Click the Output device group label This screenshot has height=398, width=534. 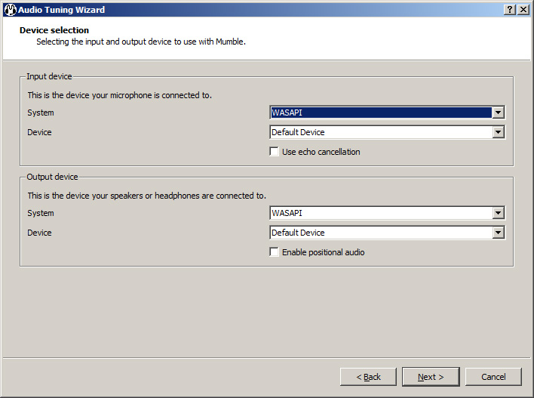point(52,177)
